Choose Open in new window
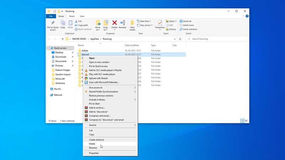 point(99,62)
